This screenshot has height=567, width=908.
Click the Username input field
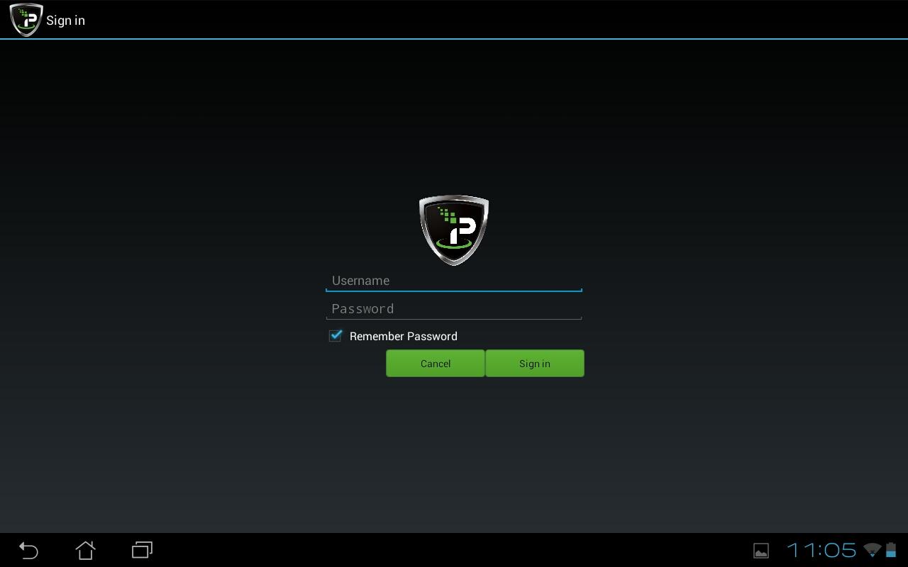(454, 281)
